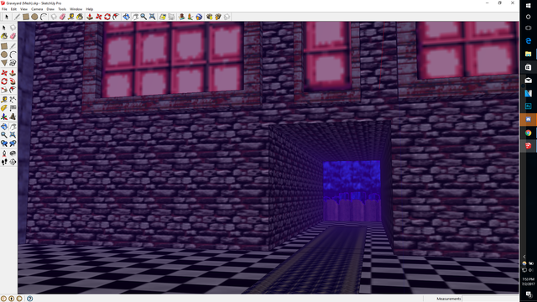Choose the Pan hand in the top toolbar
This screenshot has height=302, width=537.
tap(135, 17)
